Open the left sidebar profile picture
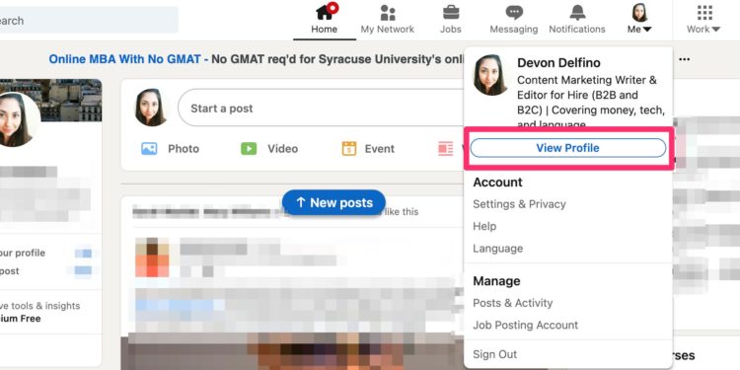The height and width of the screenshot is (370, 740). [18, 119]
